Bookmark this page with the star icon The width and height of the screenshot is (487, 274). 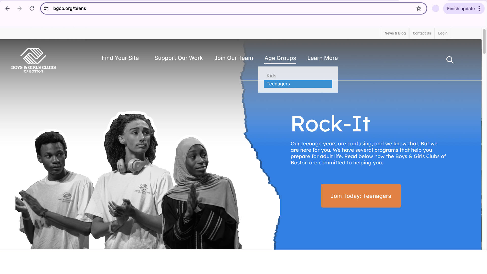tap(419, 8)
